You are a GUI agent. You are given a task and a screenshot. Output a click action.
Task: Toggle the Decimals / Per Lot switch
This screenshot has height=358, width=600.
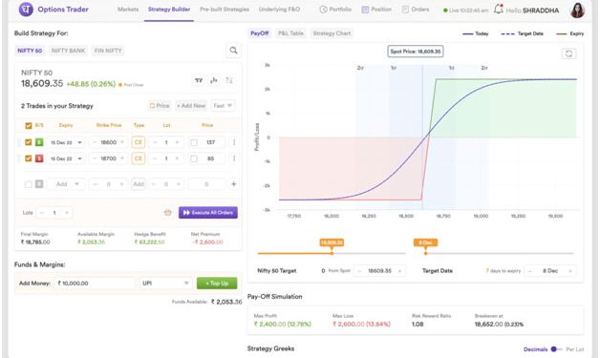(556, 349)
